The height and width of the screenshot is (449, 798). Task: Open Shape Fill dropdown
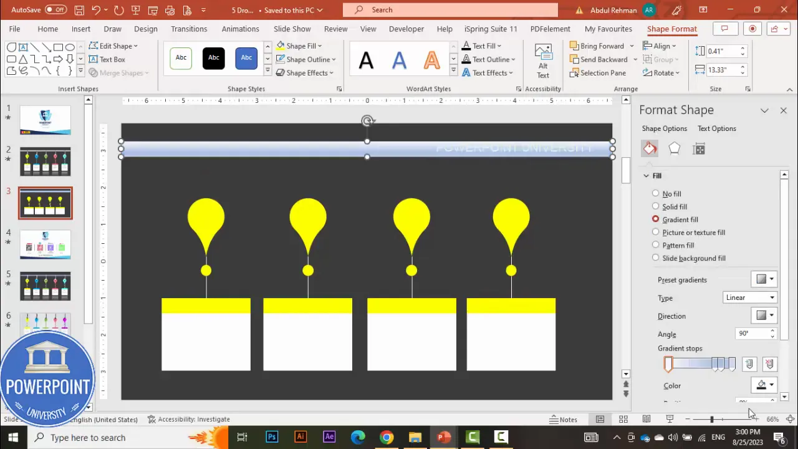coord(299,46)
